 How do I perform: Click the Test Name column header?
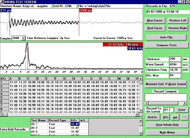(39, 120)
